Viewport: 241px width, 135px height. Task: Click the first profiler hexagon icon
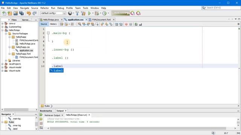point(133,13)
